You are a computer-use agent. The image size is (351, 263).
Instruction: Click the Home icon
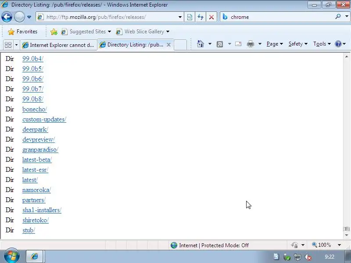(201, 44)
